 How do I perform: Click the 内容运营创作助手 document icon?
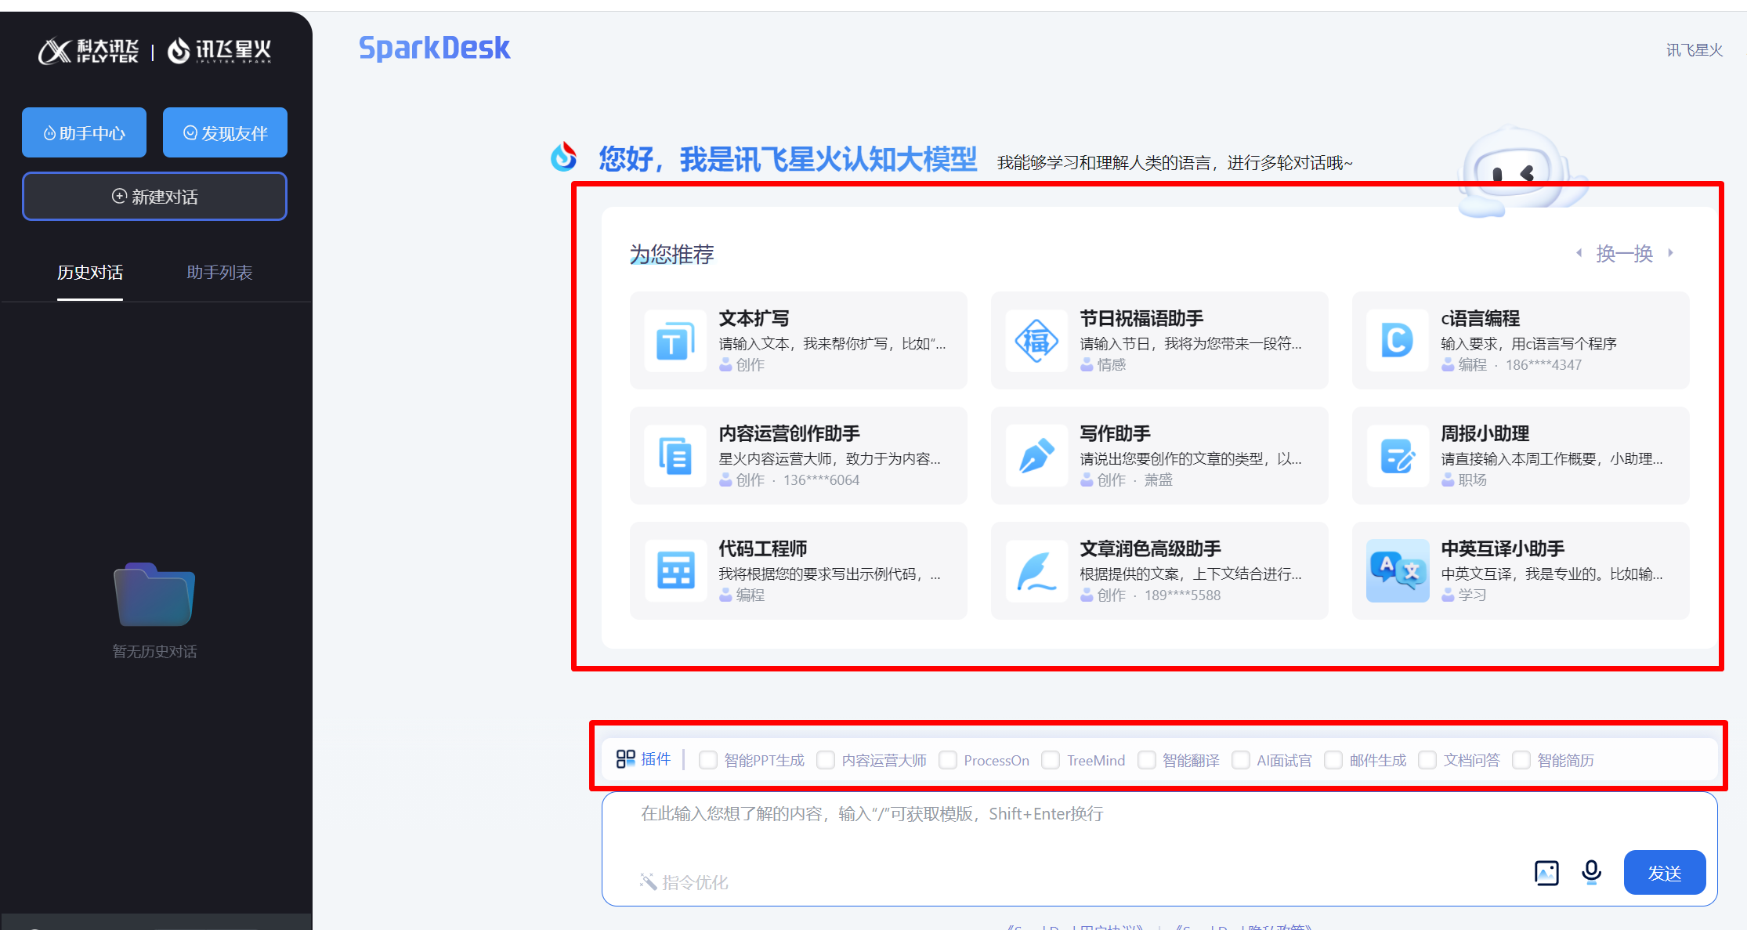pyautogui.click(x=675, y=456)
